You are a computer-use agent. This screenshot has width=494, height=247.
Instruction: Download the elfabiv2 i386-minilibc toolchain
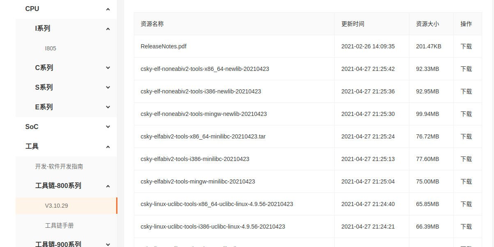pos(466,159)
